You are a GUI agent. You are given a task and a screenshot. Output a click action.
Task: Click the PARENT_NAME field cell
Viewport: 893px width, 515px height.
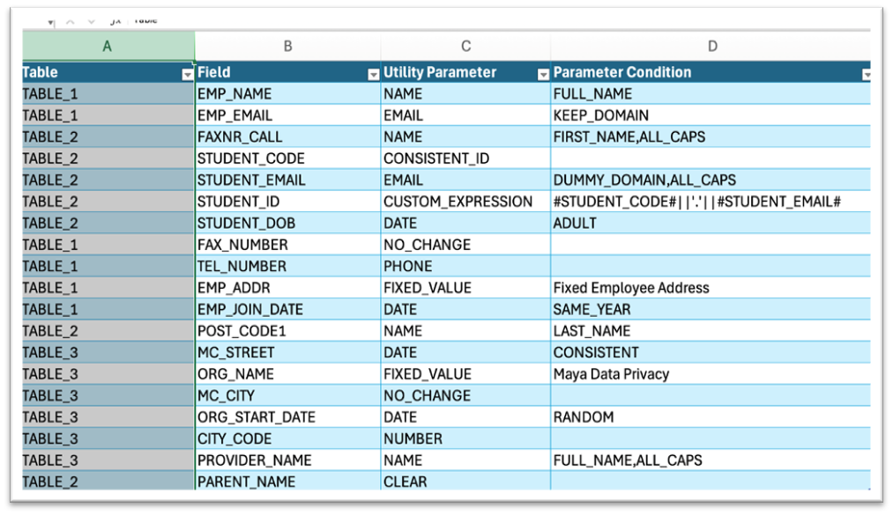pyautogui.click(x=246, y=482)
